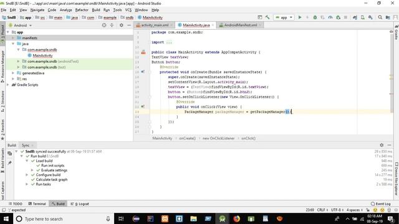Open the Logcat tool window button
This screenshot has width=399, height=224.
(x=80, y=203)
